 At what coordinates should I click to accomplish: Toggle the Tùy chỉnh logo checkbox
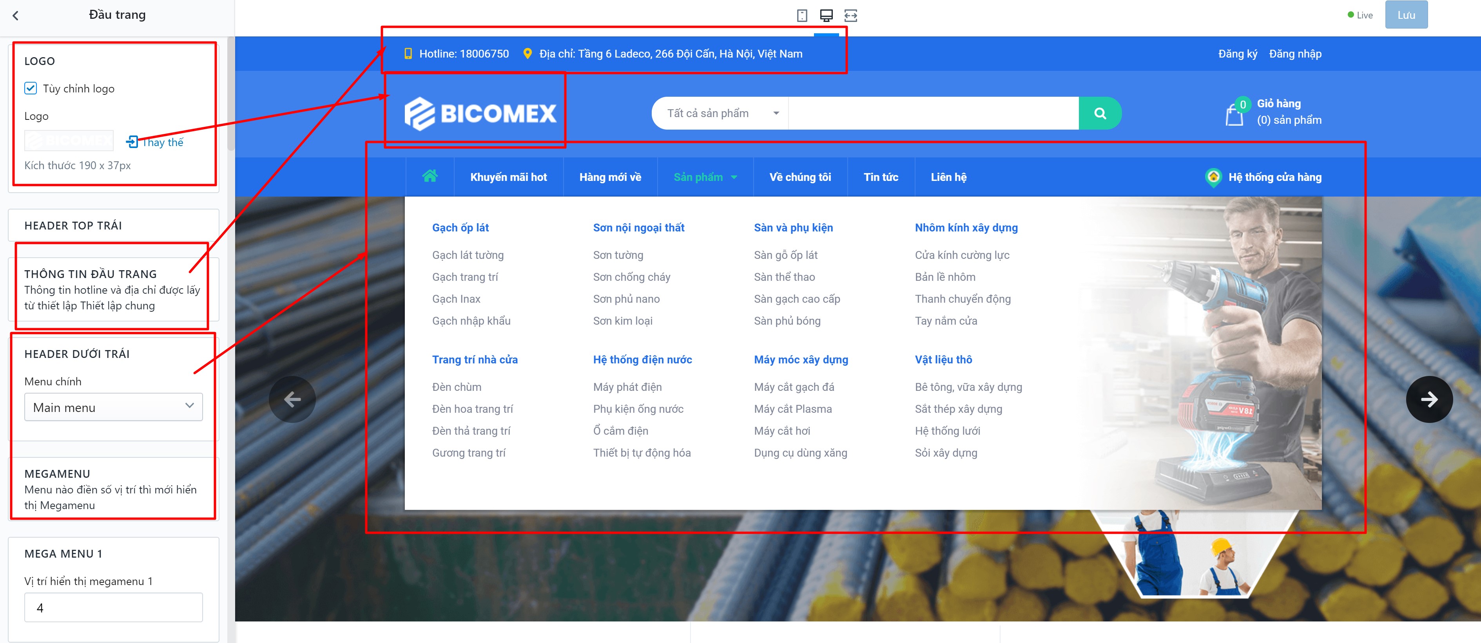[x=31, y=89]
